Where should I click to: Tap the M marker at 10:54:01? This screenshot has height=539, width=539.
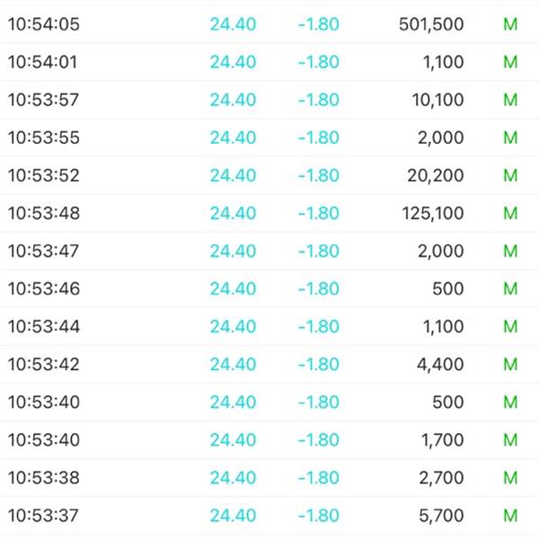point(510,62)
